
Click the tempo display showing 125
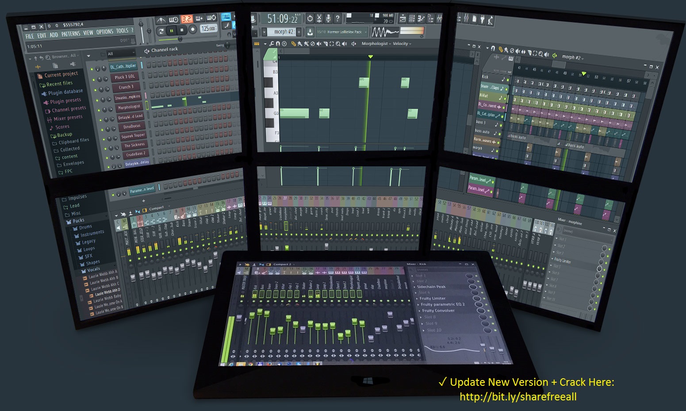pyautogui.click(x=209, y=28)
